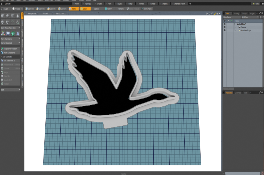Select the Sphere primitive tool
Viewport: 264px width, 175px height.
pyautogui.click(x=8, y=16)
